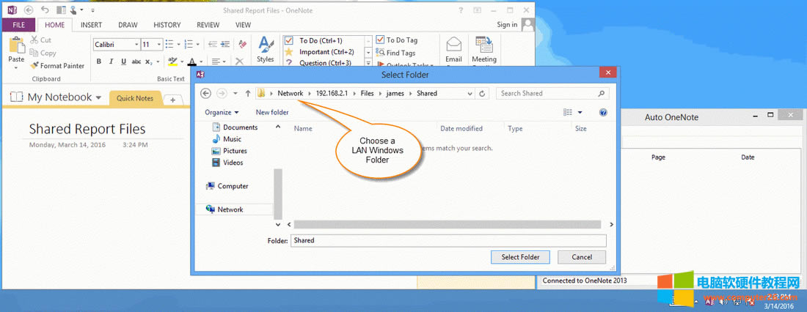Screen dimensions: 807x312
Task: Click the Email Page envelope icon
Action: coord(453,45)
